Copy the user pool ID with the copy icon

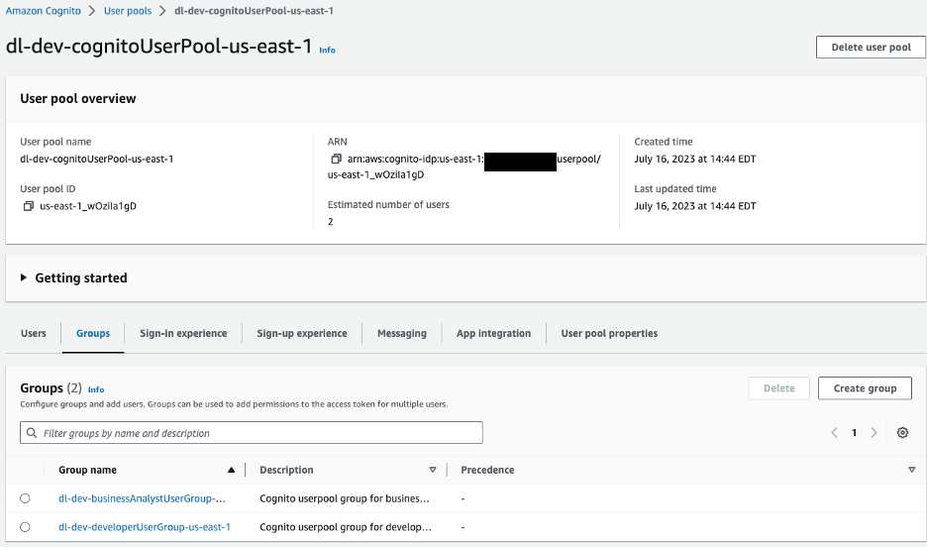click(28, 206)
